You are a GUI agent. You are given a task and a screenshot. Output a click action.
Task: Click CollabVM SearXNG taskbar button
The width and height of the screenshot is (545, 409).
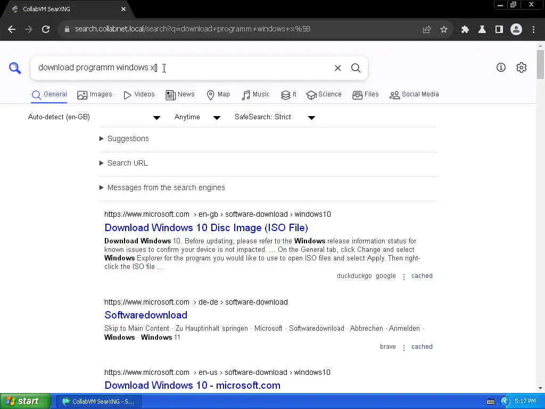pyautogui.click(x=98, y=402)
